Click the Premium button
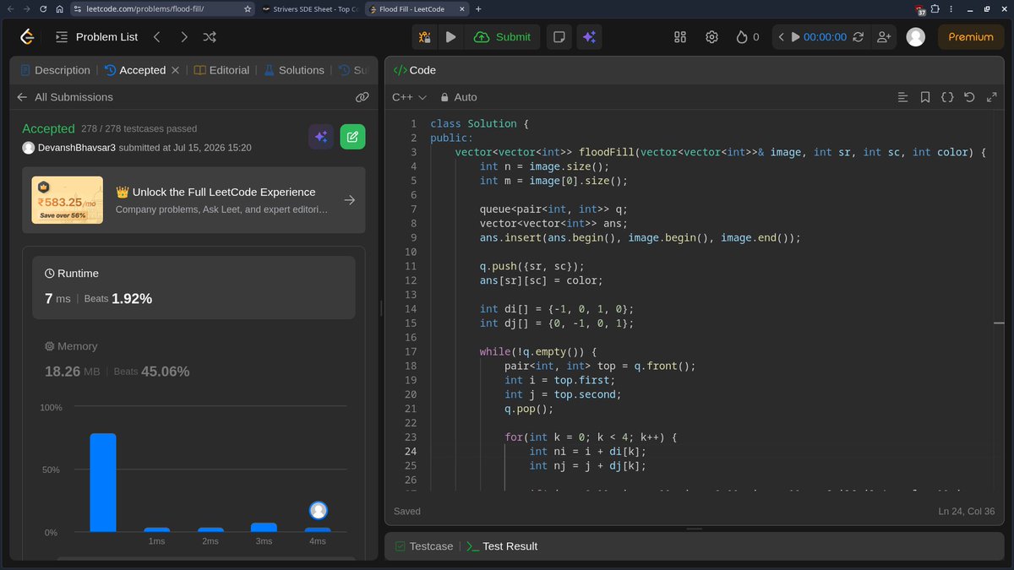 [971, 37]
